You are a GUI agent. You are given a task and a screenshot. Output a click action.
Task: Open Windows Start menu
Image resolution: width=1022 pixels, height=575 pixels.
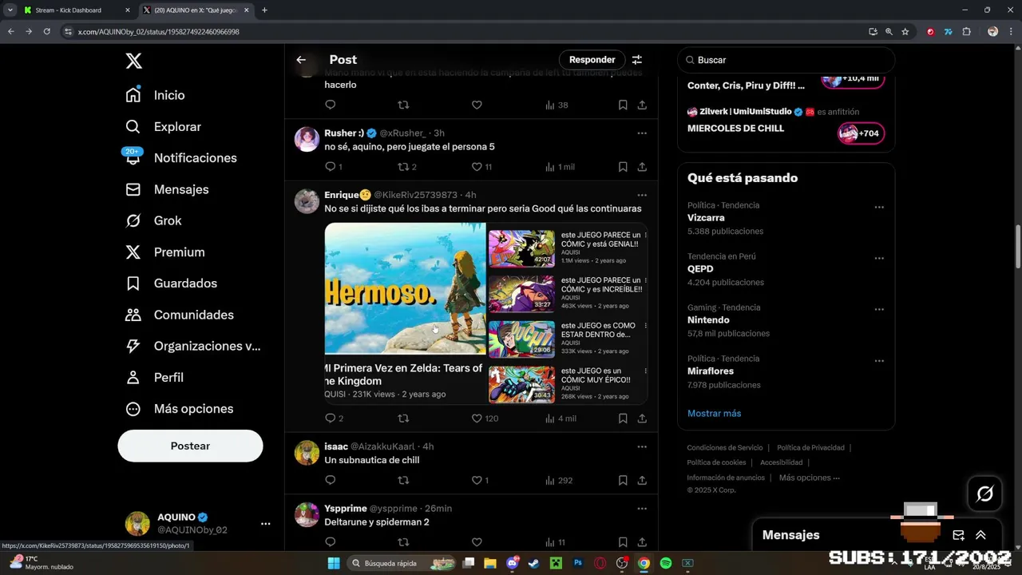tap(334, 563)
